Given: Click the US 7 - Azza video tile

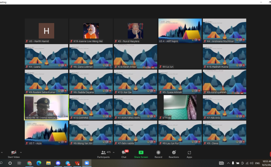Looking at the screenshot, I should (x=46, y=133).
